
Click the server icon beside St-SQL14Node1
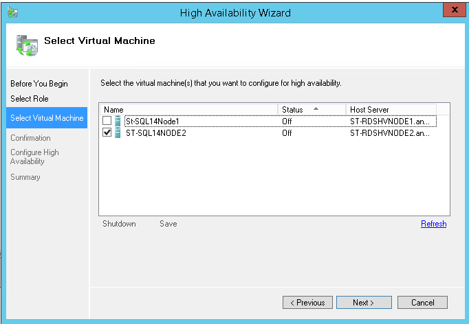pyautogui.click(x=118, y=121)
